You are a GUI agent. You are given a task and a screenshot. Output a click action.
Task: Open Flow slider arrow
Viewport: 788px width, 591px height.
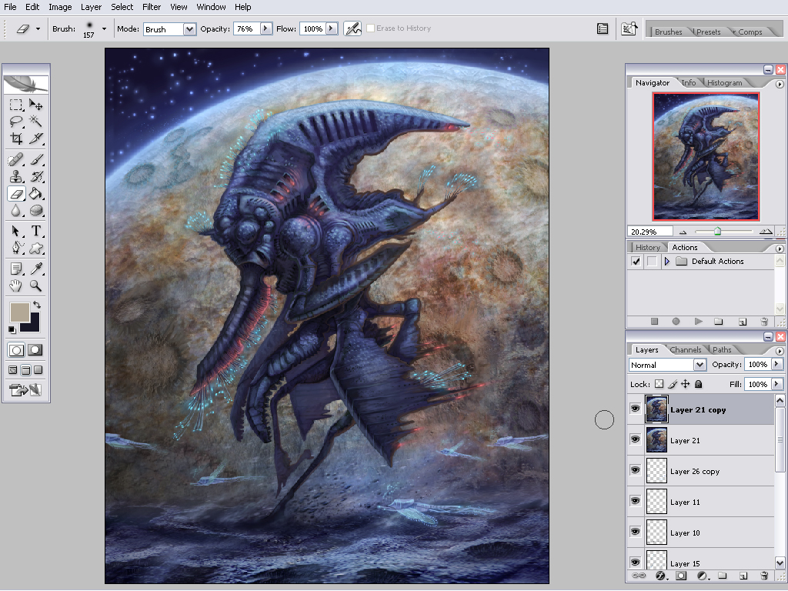pos(332,28)
